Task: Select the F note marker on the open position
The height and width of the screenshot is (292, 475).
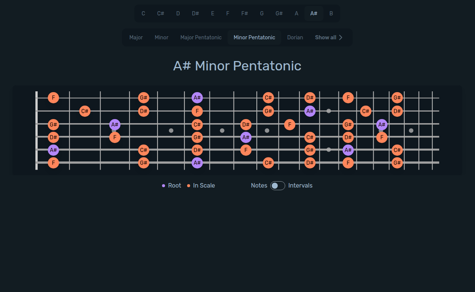Action: [x=53, y=97]
